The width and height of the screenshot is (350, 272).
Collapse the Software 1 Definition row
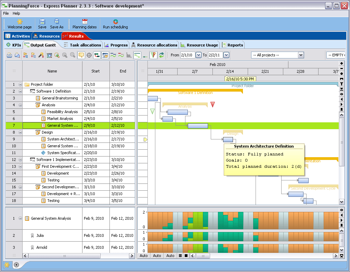20,91
